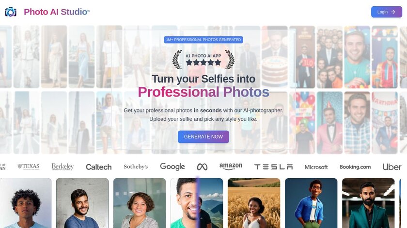Viewport: 407px width, 228px height.
Task: Open the curly-haired woman office portrait thumbnail
Action: click(140, 203)
